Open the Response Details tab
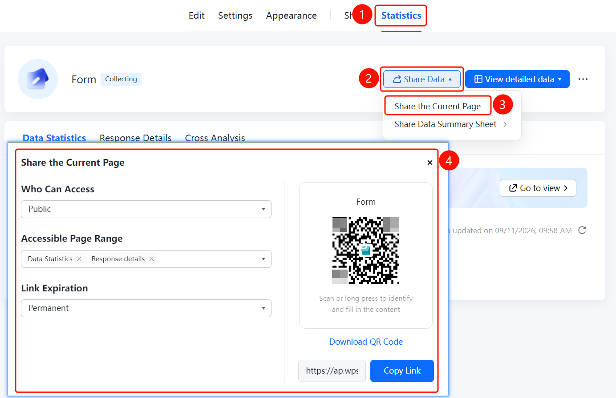The height and width of the screenshot is (398, 616). tap(136, 138)
